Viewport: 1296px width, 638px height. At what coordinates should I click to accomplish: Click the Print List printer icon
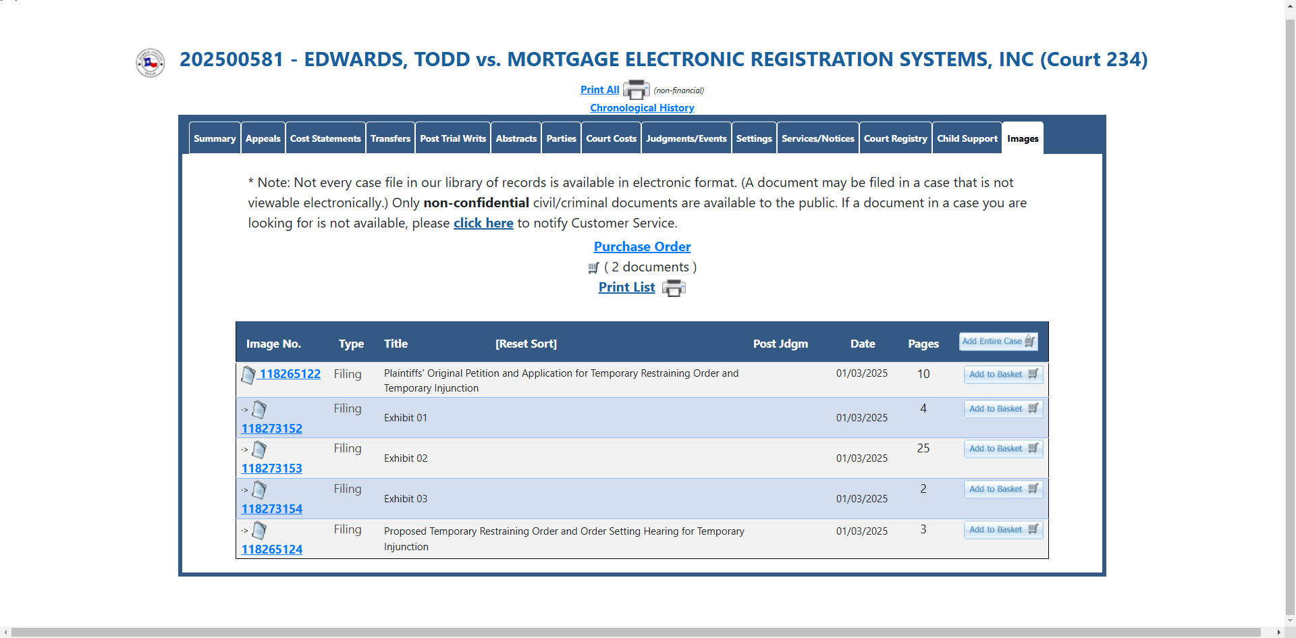click(x=674, y=288)
